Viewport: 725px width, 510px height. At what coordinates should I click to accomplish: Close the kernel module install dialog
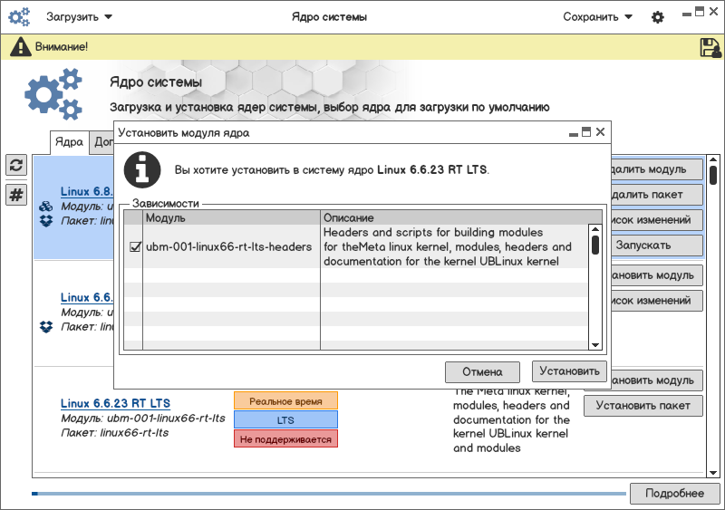pos(600,132)
